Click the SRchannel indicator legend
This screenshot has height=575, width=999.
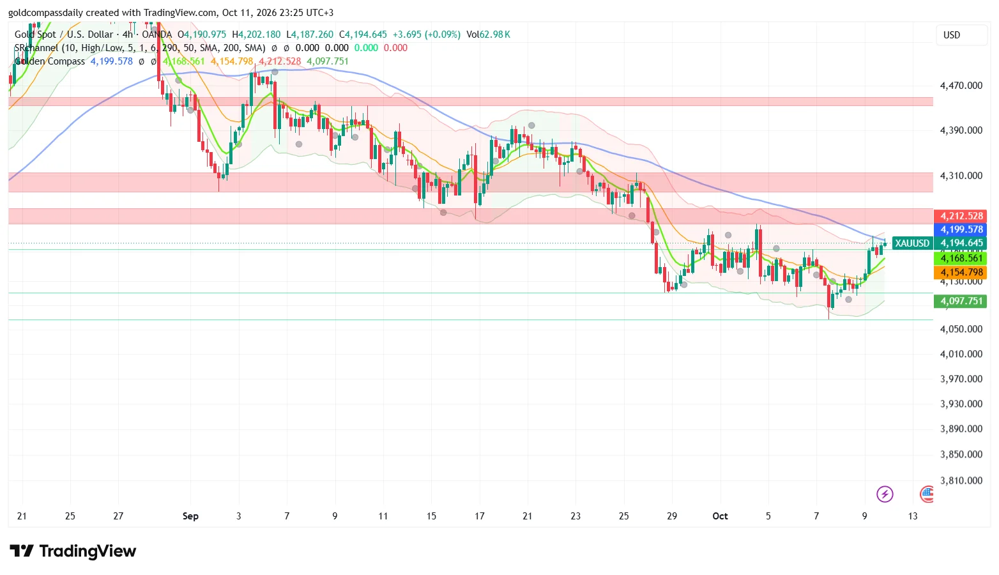(140, 48)
